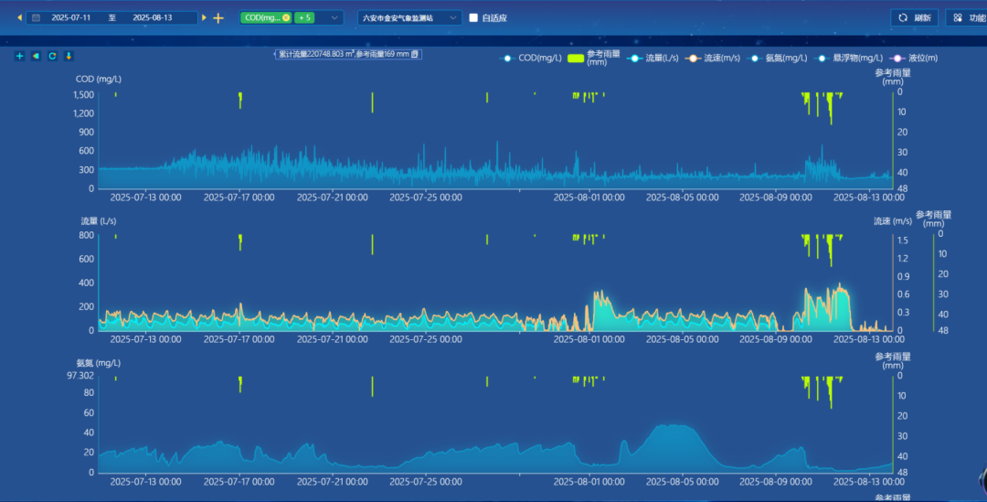Click the blue plus chart tool icon
Screen dimensions: 987x502
[x=20, y=56]
